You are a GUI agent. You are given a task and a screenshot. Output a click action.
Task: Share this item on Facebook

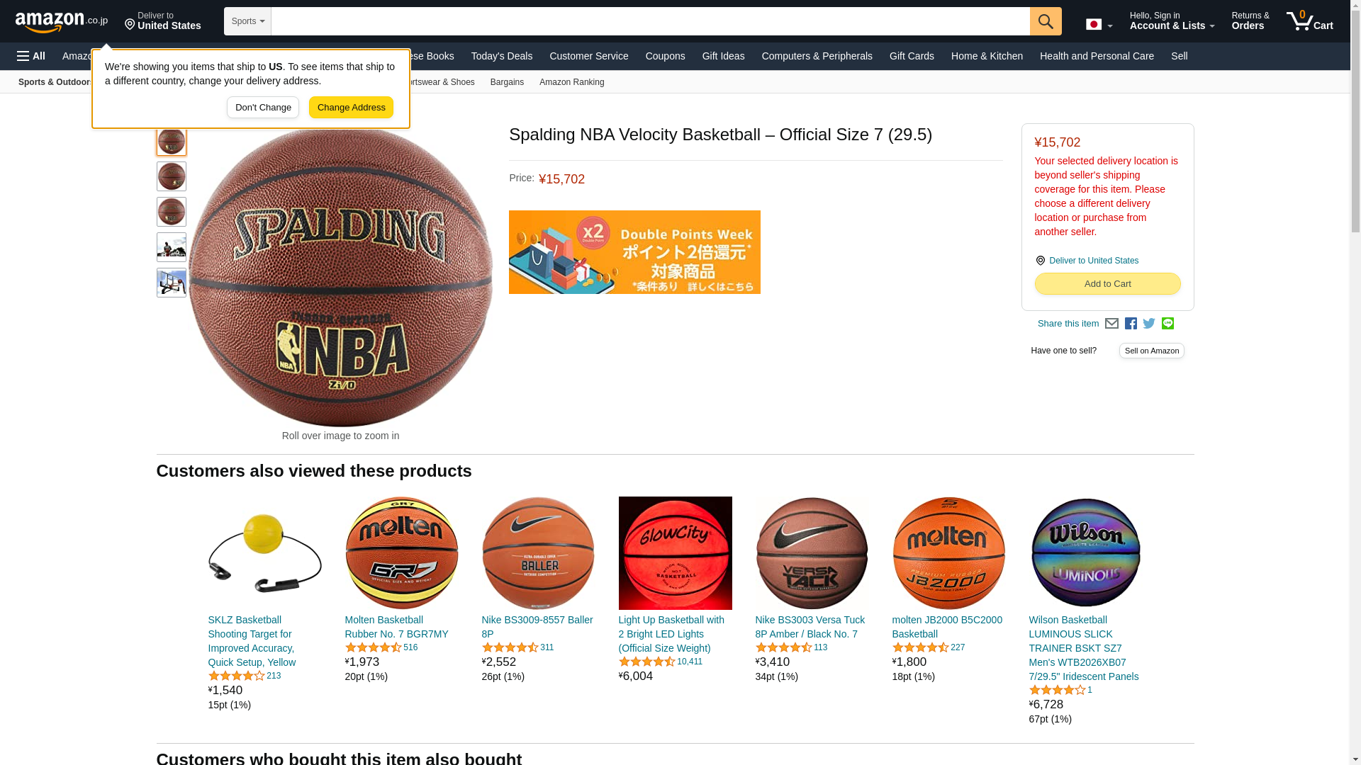1131,324
